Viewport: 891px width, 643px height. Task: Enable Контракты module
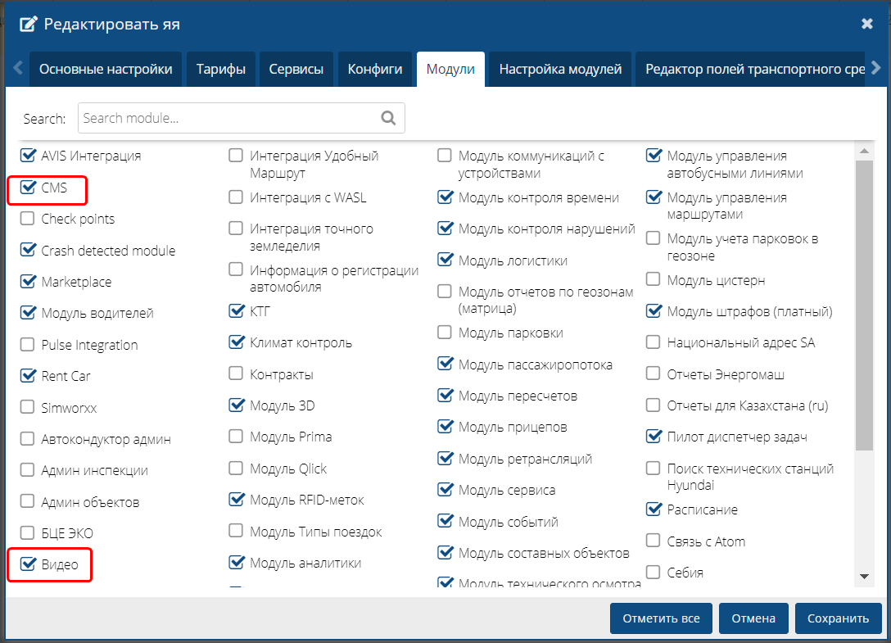click(236, 374)
